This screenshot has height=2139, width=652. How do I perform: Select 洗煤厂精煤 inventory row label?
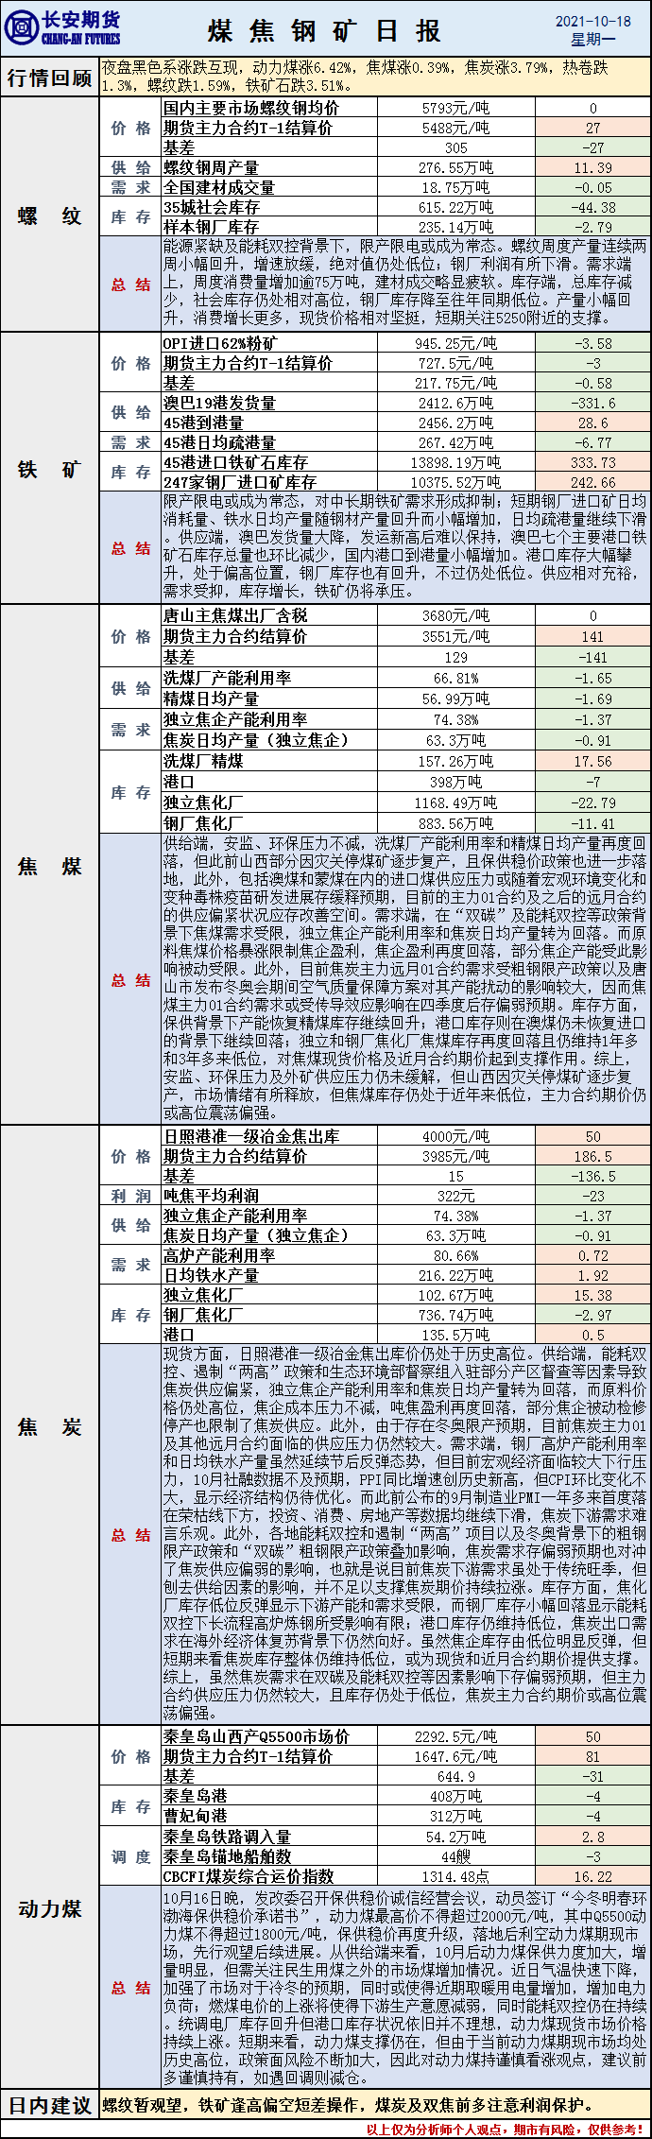pos(203,761)
